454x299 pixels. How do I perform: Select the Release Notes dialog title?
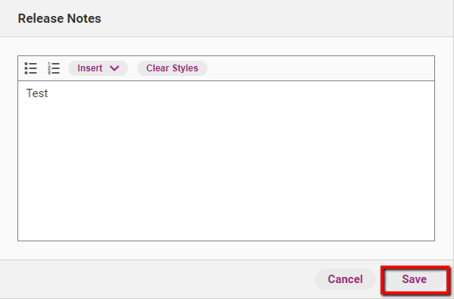point(59,18)
